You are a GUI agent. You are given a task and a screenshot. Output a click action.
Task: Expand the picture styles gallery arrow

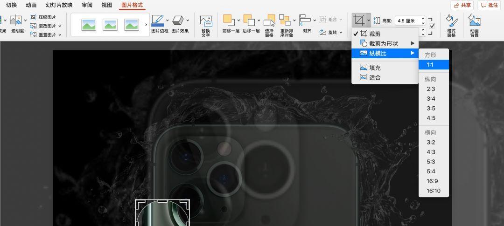point(146,25)
